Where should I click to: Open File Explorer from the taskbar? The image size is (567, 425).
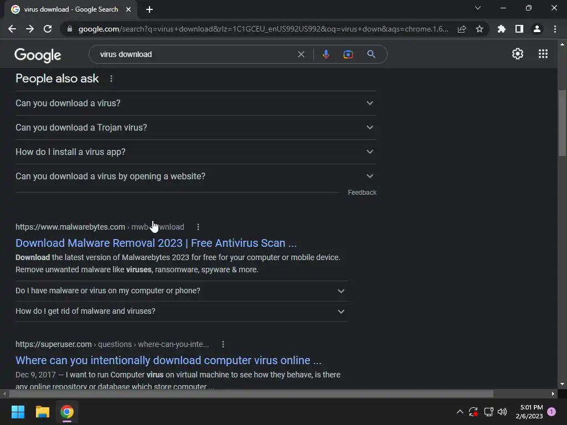coord(42,412)
